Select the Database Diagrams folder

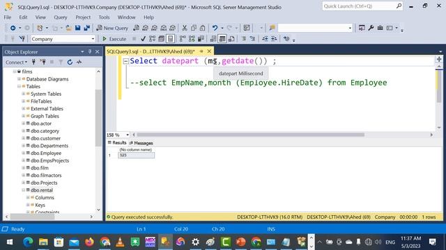click(x=47, y=79)
